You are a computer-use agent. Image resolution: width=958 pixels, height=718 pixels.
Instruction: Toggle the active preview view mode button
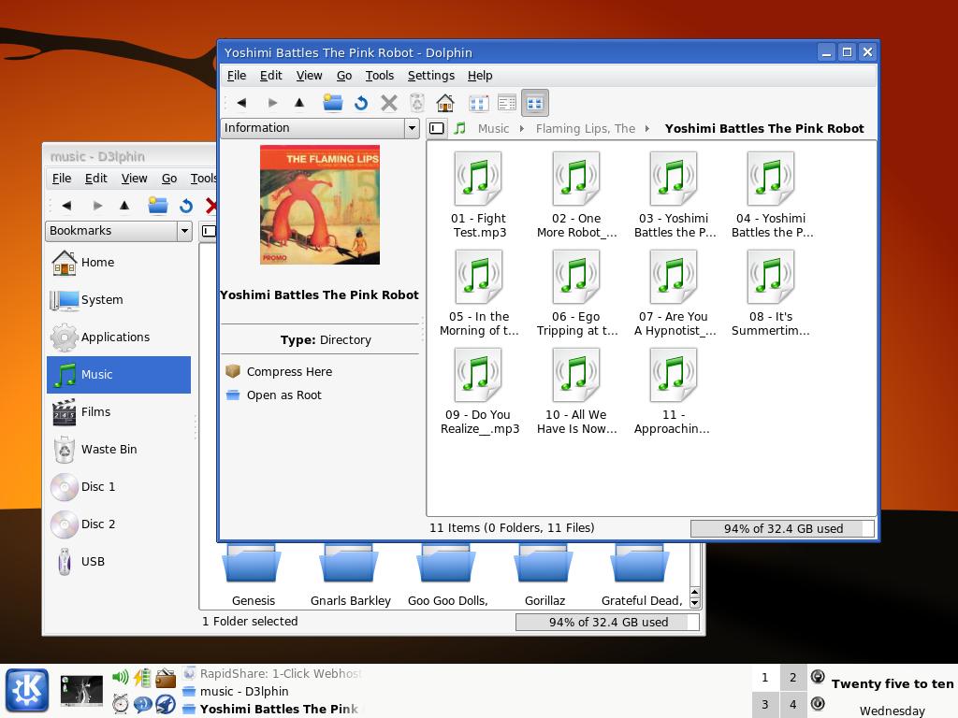(535, 103)
